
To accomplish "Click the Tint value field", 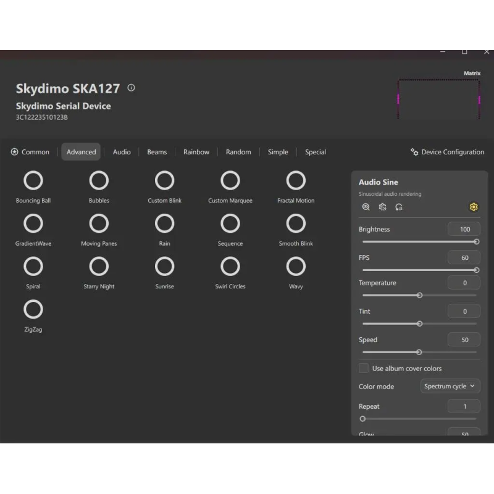I will click(464, 311).
